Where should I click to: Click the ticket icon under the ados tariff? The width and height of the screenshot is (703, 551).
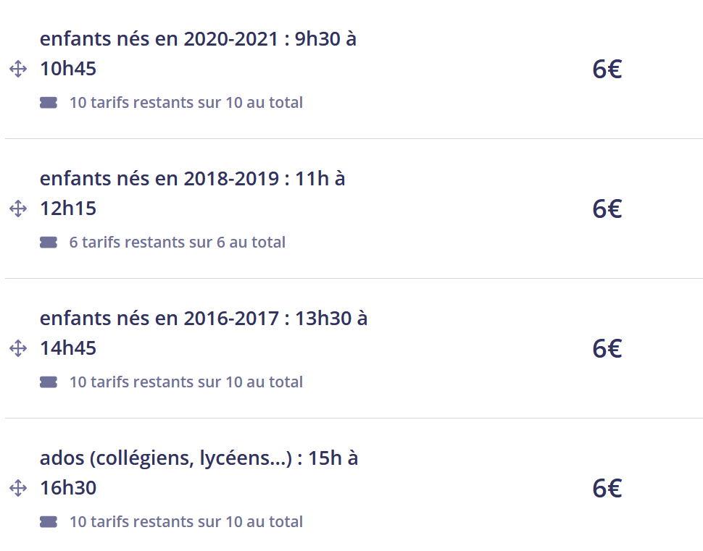pos(49,522)
